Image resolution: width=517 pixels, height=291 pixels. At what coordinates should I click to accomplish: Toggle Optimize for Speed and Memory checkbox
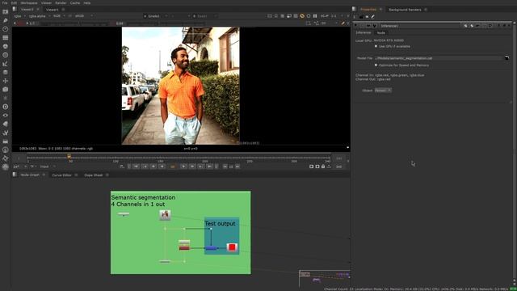click(376, 65)
